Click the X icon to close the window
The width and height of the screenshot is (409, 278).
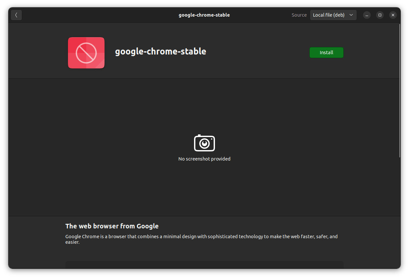393,15
